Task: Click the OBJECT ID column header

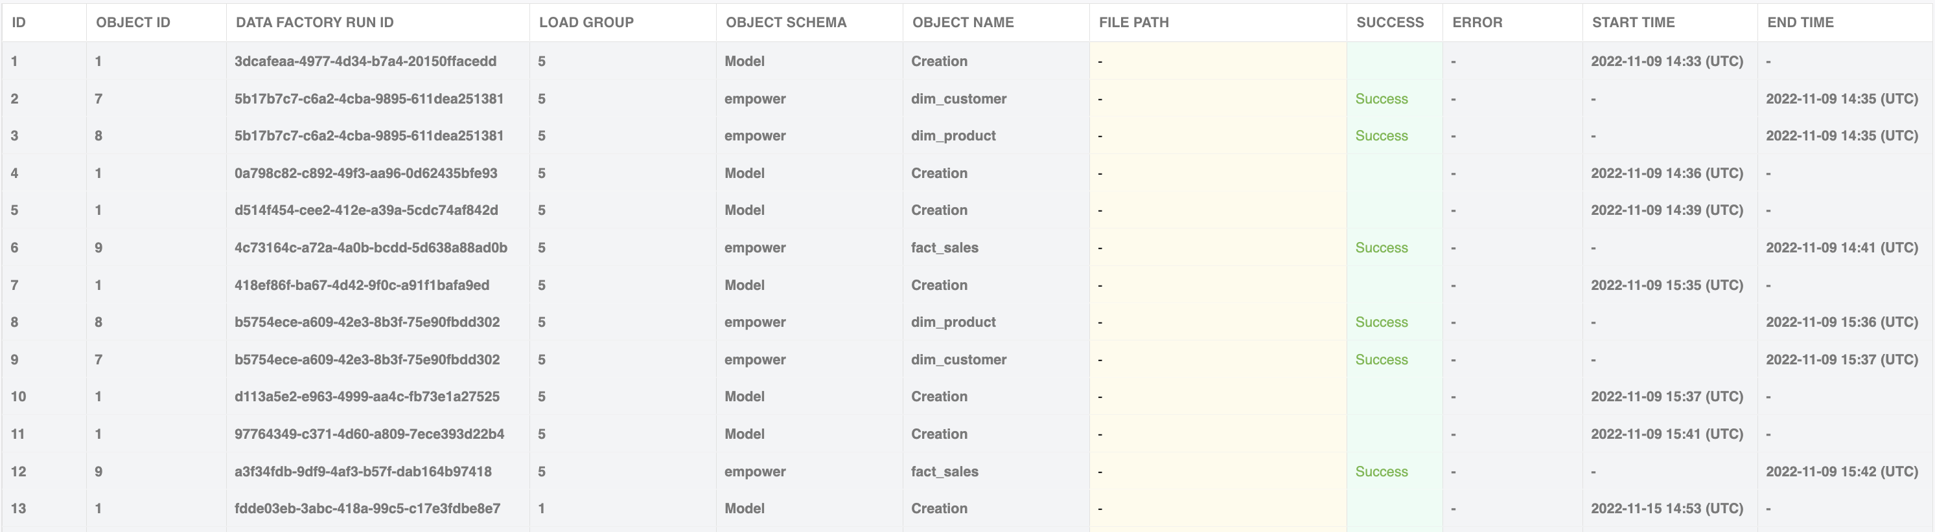Action: pos(133,23)
